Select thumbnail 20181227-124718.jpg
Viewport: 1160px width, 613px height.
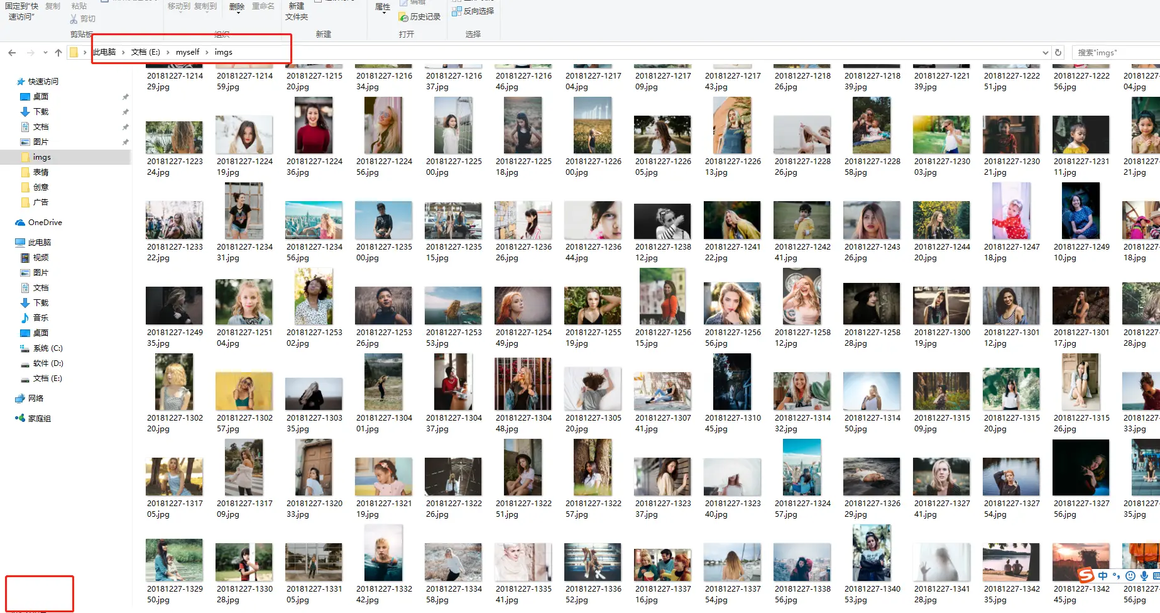1012,211
